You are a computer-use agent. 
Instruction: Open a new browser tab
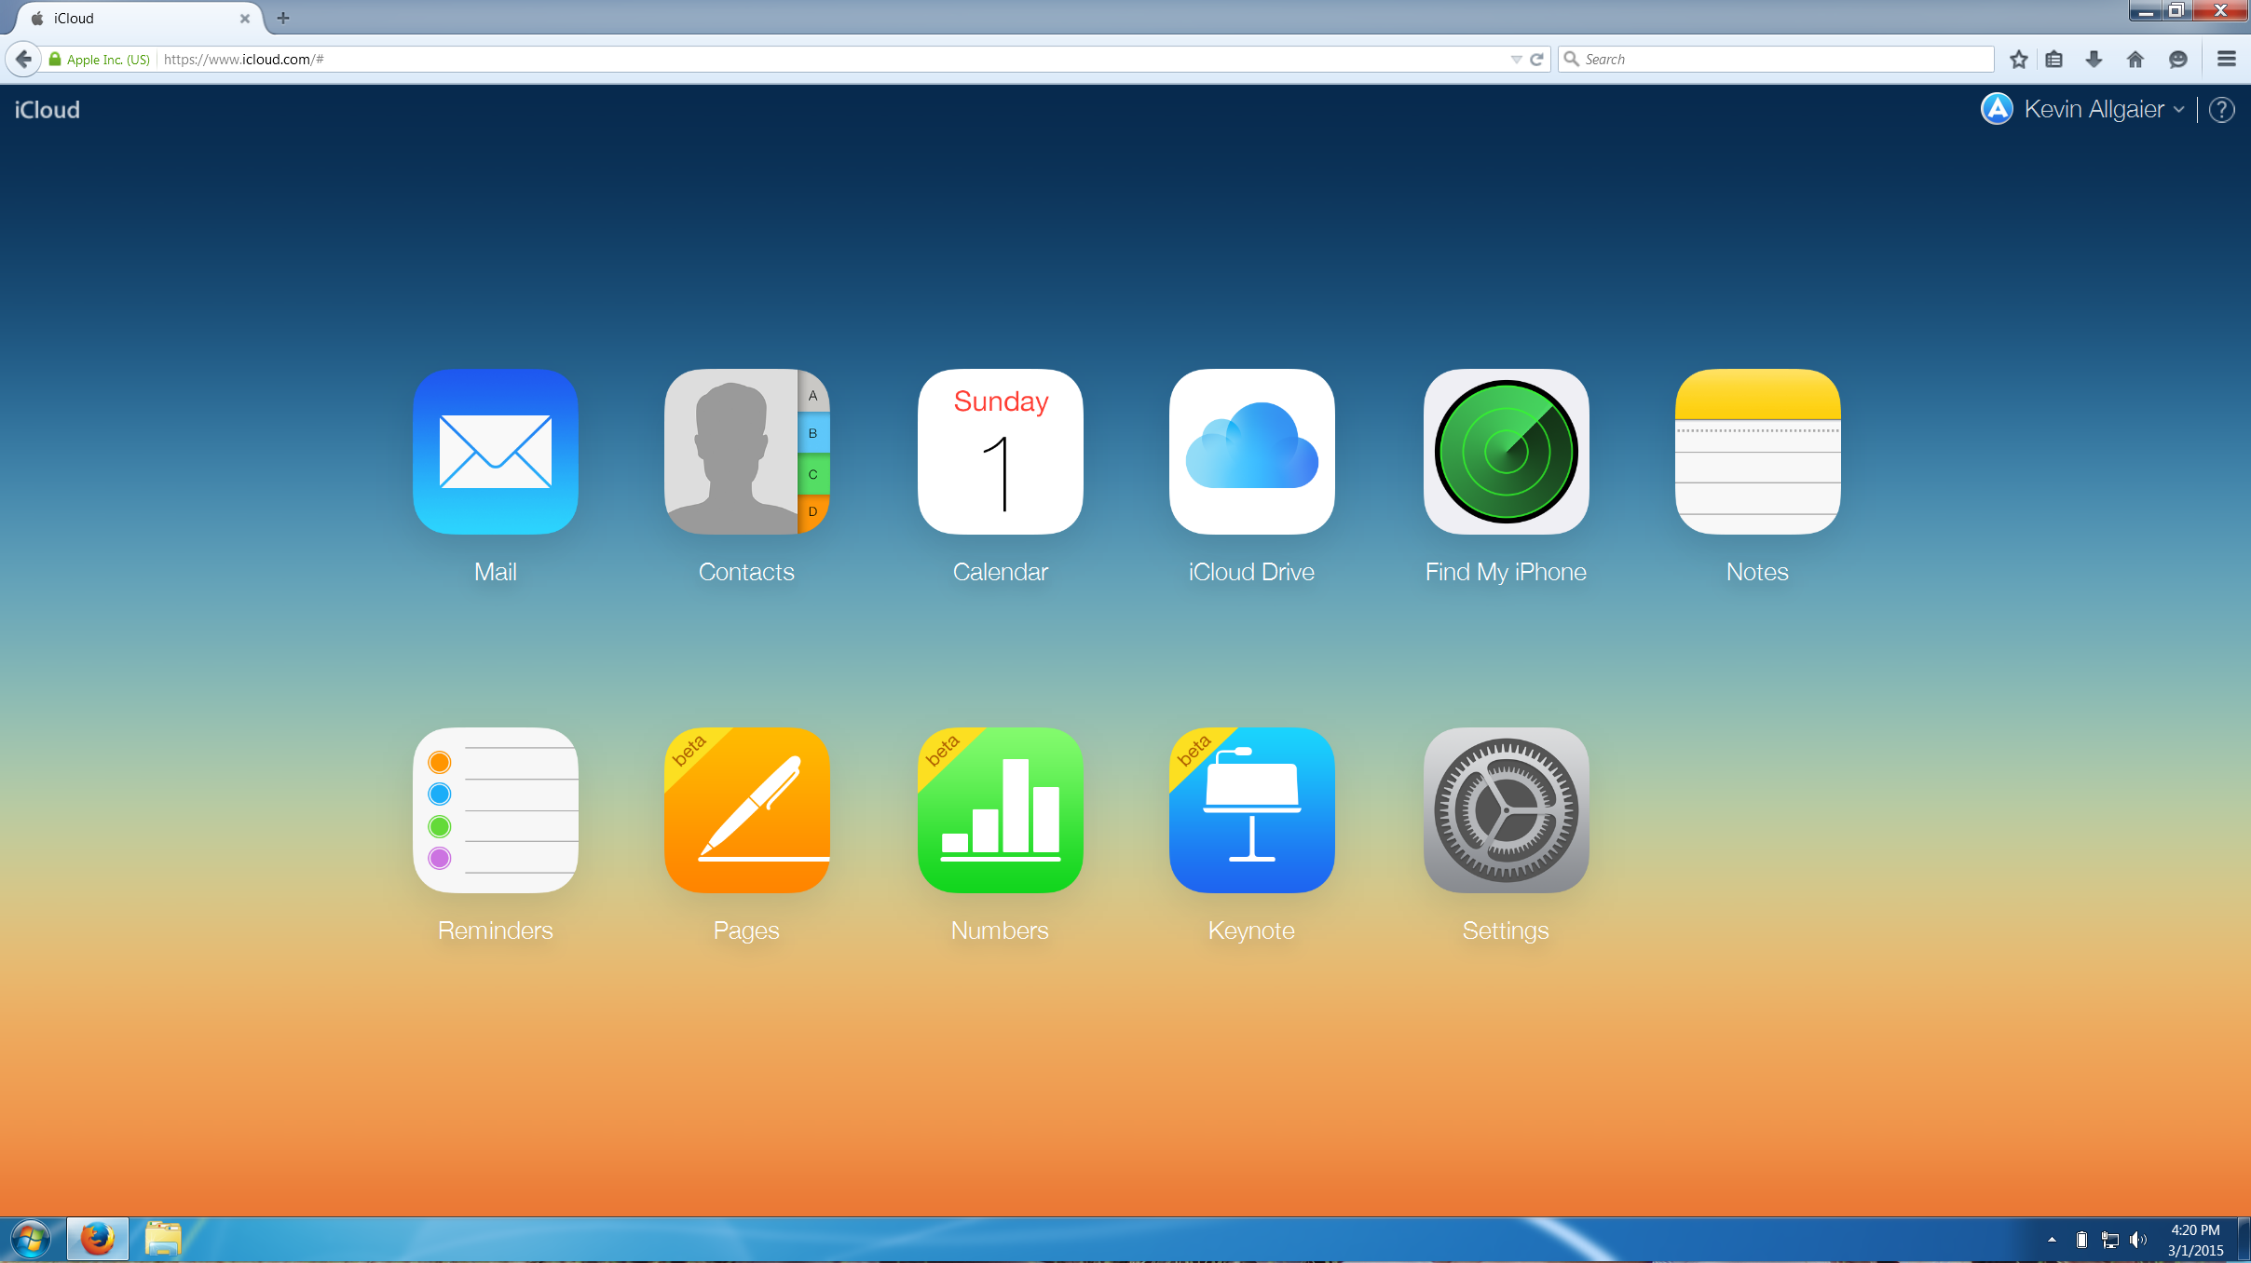(x=283, y=18)
